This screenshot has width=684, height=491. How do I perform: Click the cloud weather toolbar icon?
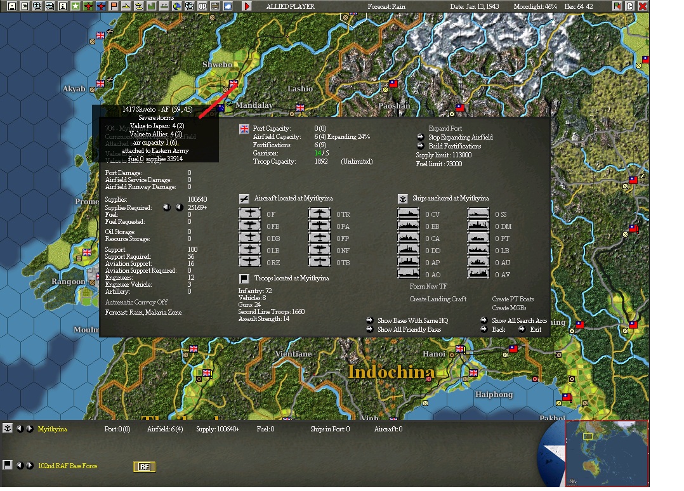point(227,6)
